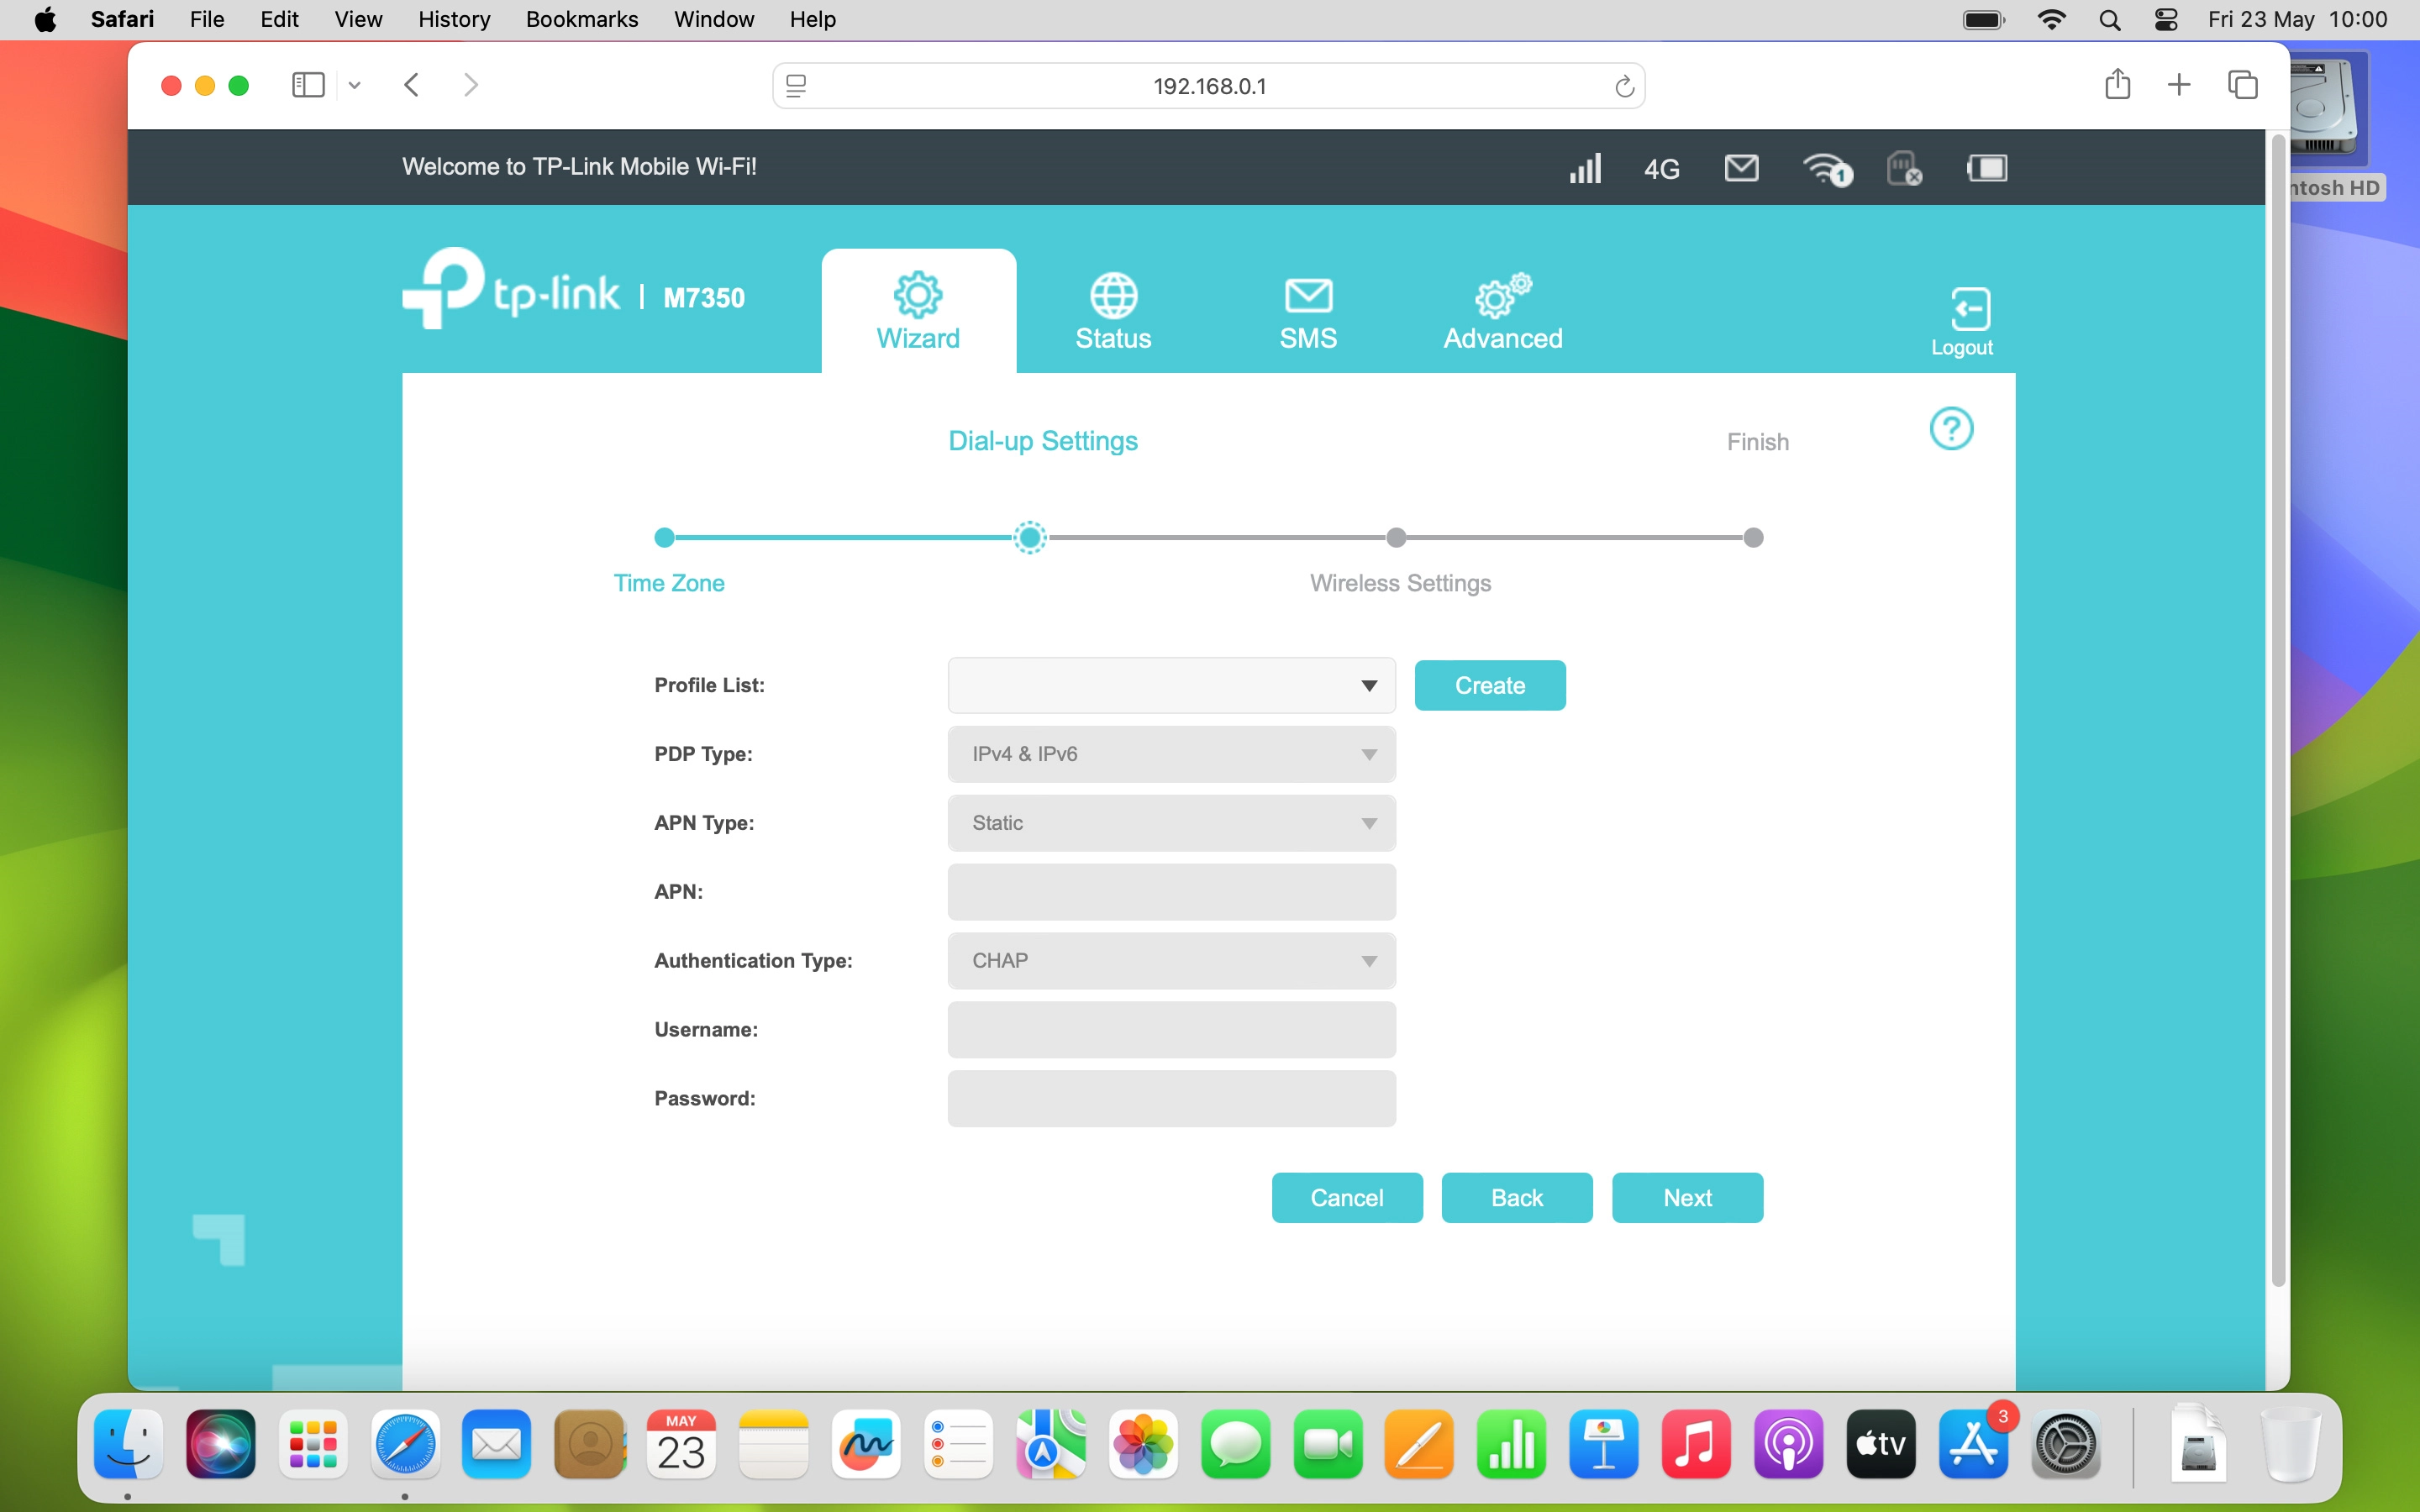
Task: Expand the Profile List dropdown
Action: [1170, 686]
